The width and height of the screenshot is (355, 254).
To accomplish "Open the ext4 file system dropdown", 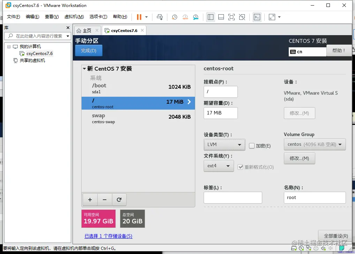I will (219, 166).
